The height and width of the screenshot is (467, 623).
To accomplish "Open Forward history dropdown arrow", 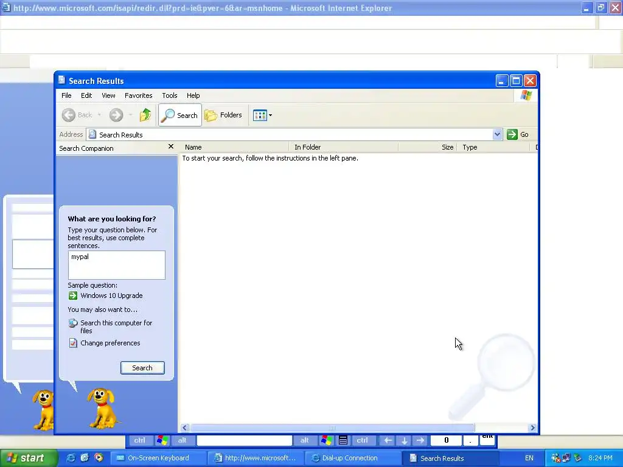I will pos(130,115).
